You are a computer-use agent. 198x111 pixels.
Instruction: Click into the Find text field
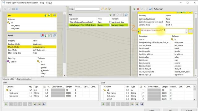pos(87,9)
